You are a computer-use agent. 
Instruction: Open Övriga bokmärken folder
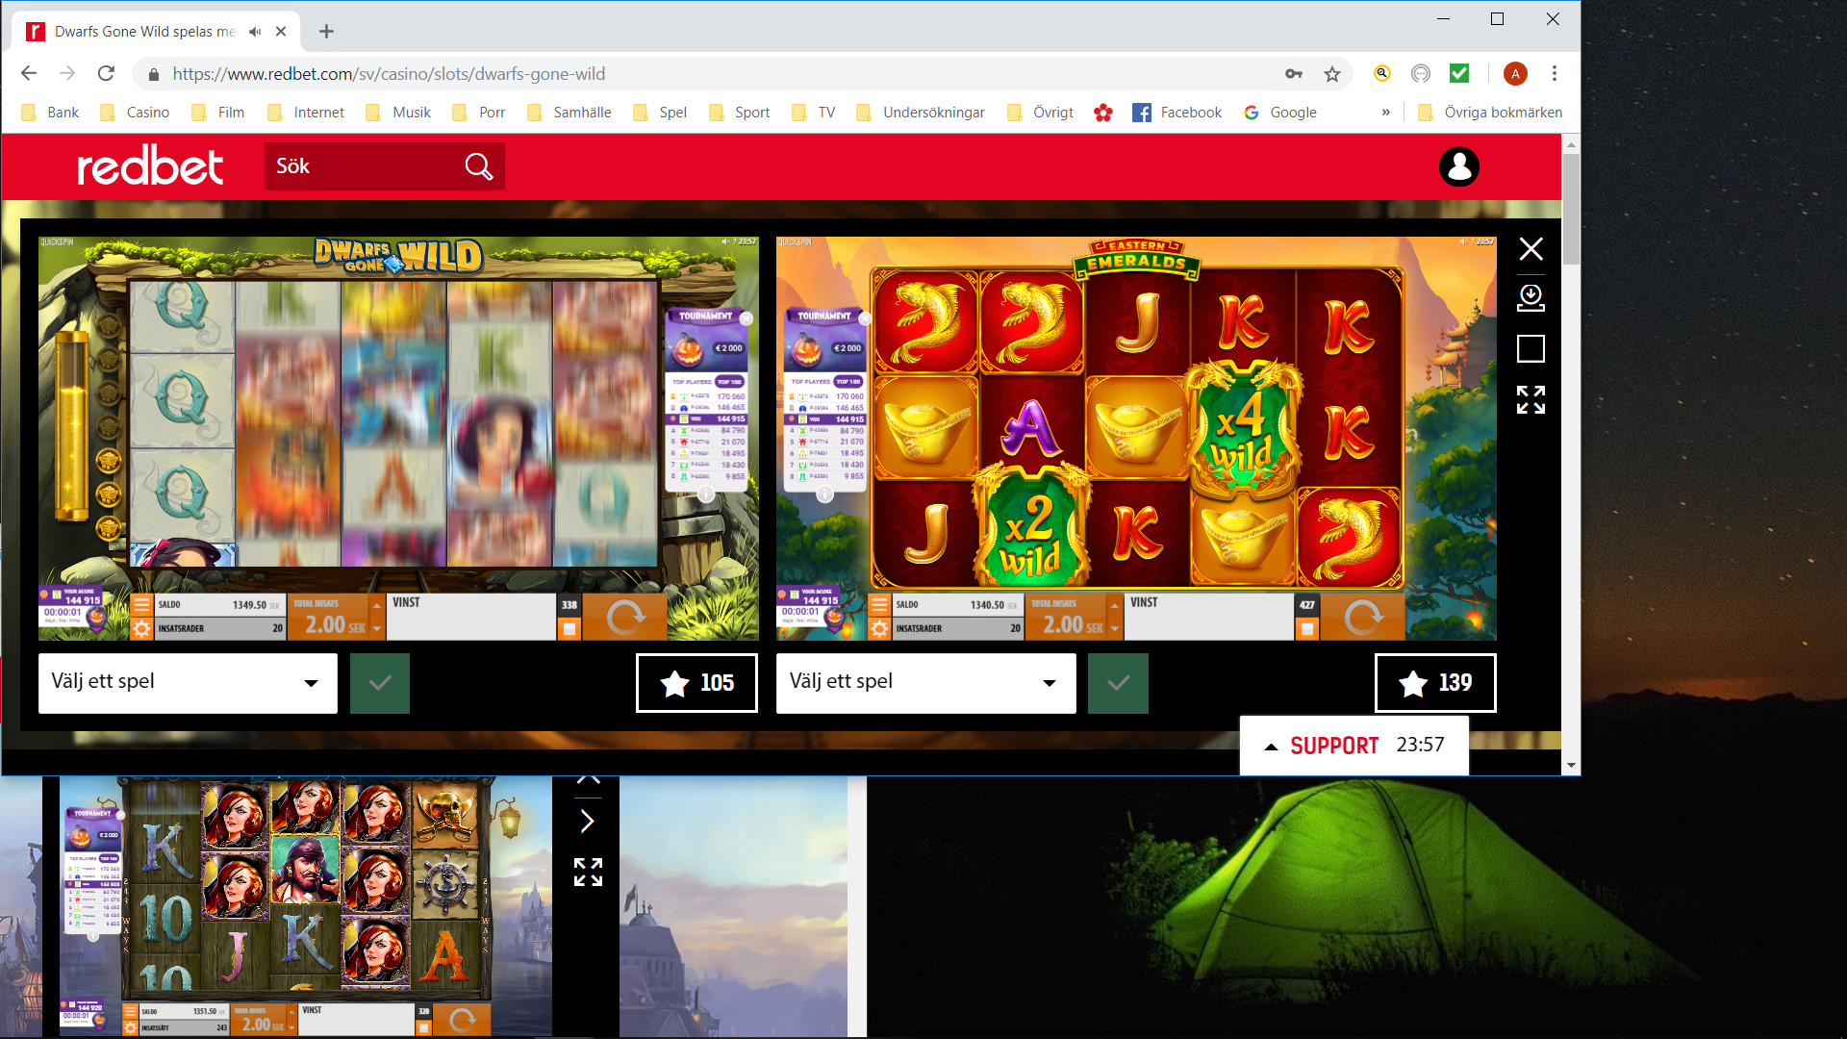pos(1490,113)
